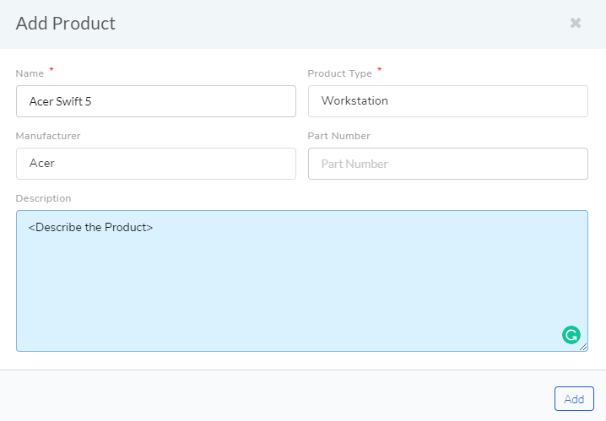Screen dimensions: 606x421
Task: Click the Description label
Action: pos(43,198)
